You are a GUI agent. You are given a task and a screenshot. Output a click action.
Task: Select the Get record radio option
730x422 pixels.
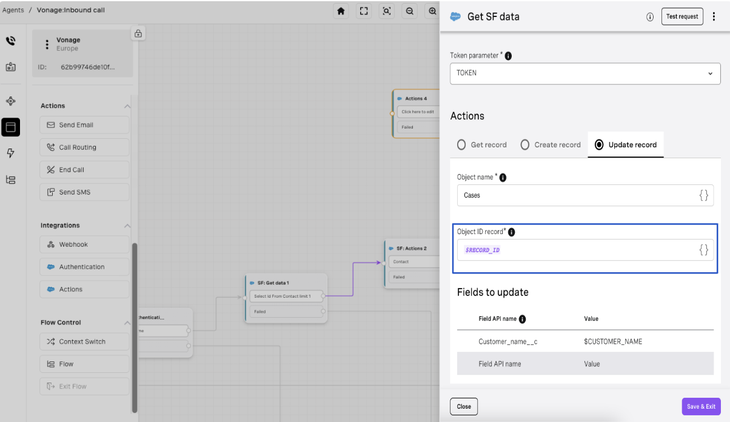point(461,145)
